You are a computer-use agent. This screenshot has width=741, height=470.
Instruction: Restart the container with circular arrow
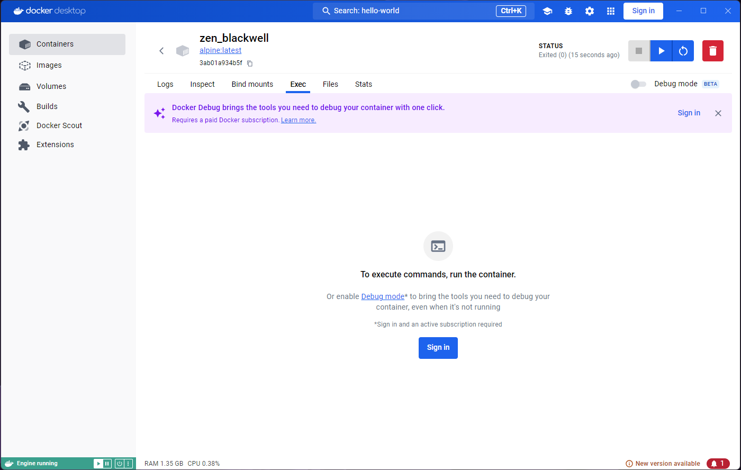[x=683, y=51]
